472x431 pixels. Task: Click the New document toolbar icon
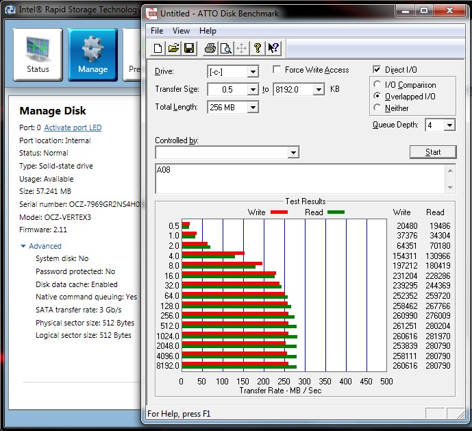(158, 48)
